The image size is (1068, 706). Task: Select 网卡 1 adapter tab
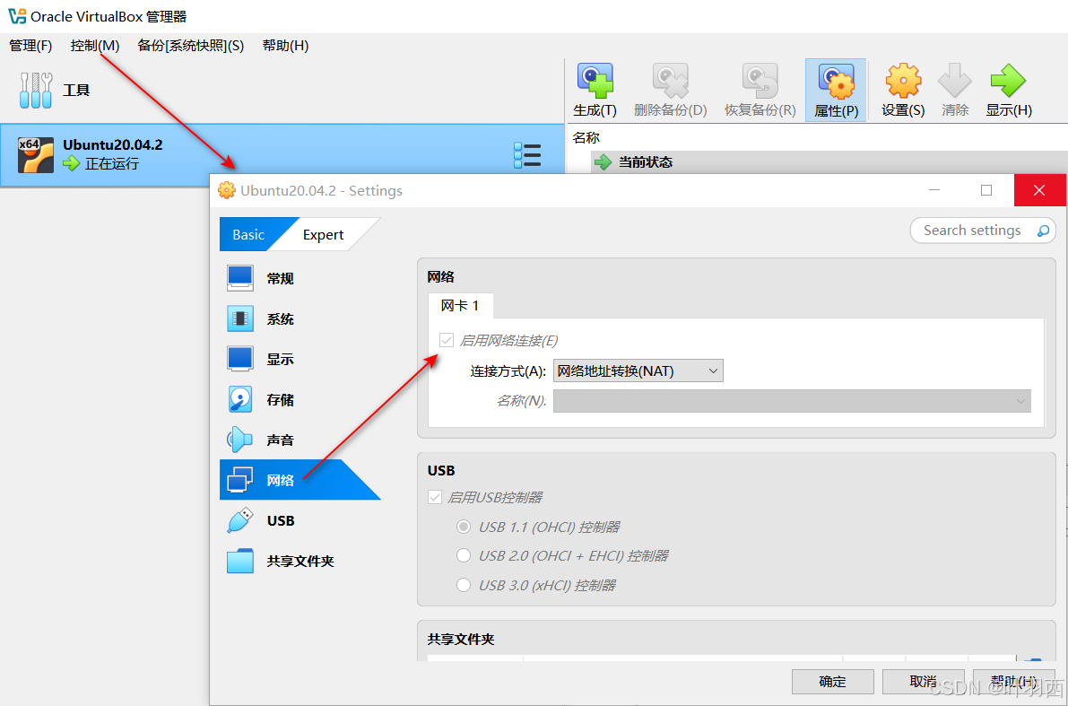tap(460, 306)
